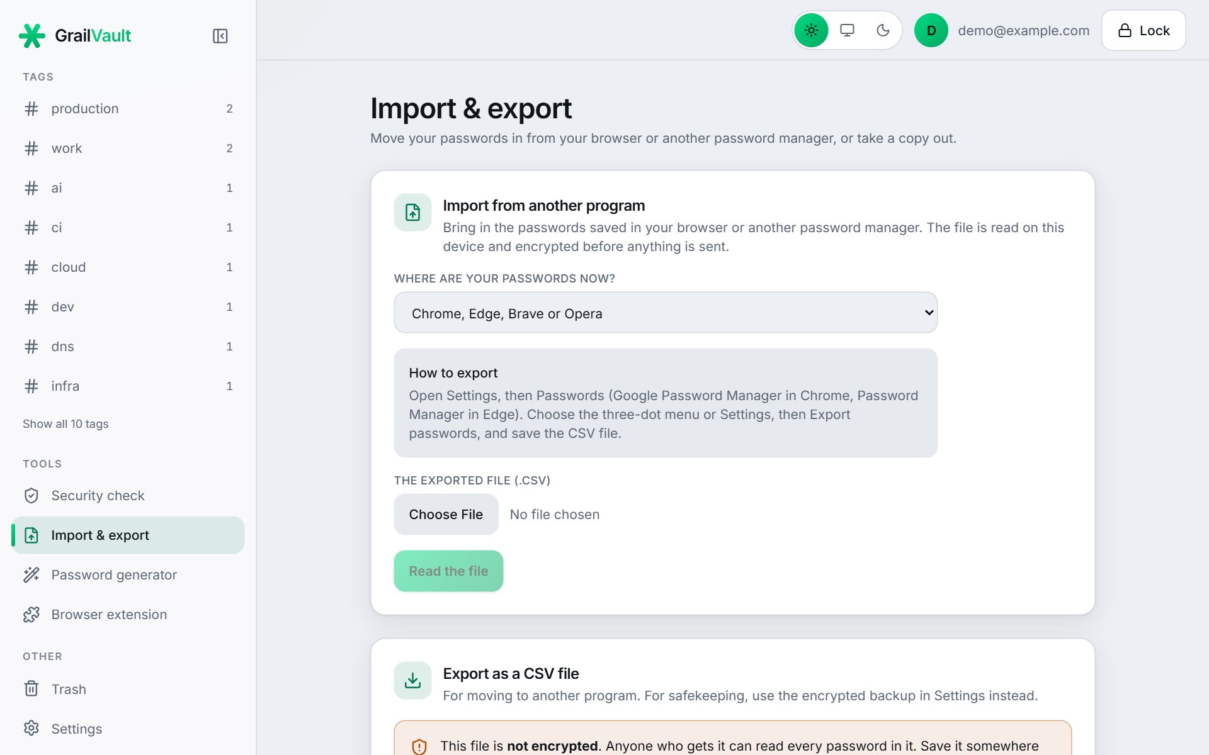The height and width of the screenshot is (755, 1209).
Task: Click the hash icon beside production
Action: (31, 109)
